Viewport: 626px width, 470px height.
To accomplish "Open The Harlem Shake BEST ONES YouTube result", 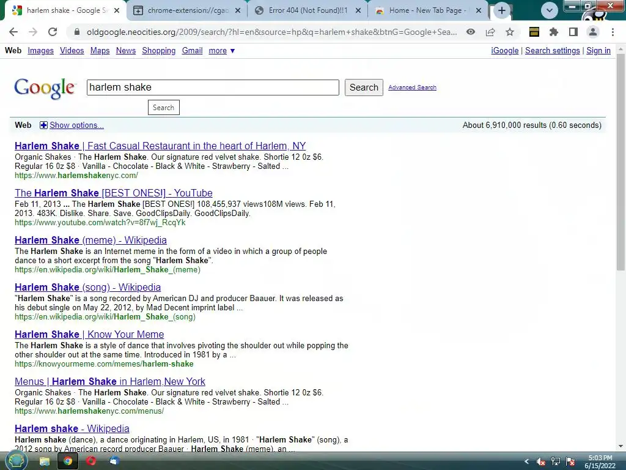I will click(x=113, y=193).
